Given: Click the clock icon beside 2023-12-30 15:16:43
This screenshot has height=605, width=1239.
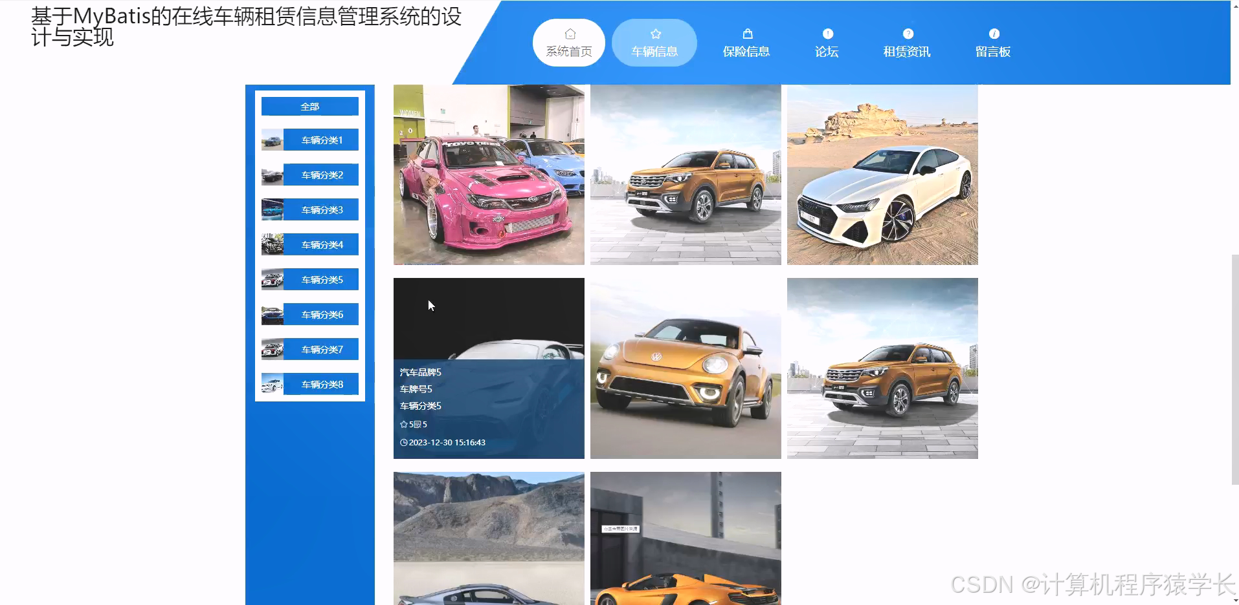Looking at the screenshot, I should [x=404, y=443].
